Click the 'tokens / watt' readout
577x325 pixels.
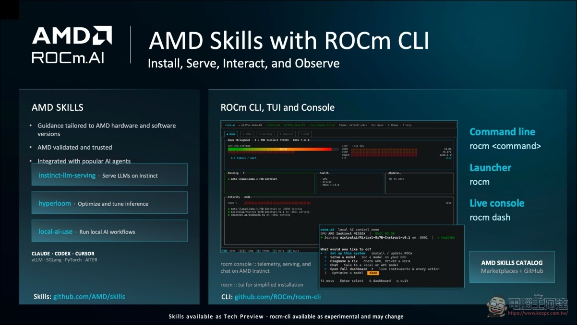point(243,158)
